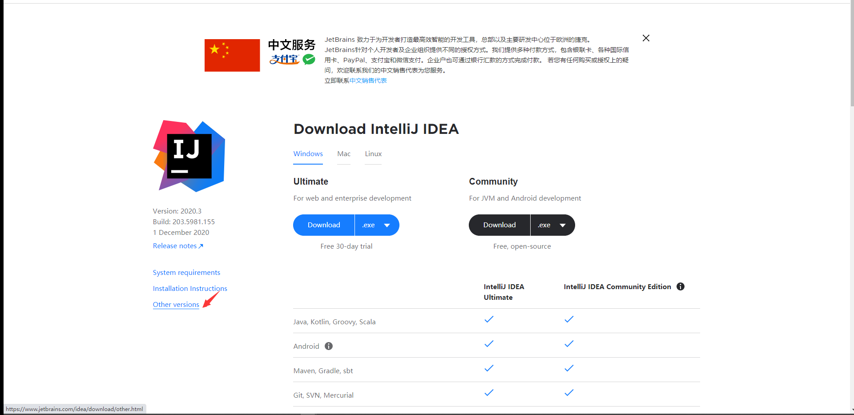The image size is (854, 415).
Task: Click the 'Ultimate' edition heading
Action: [x=311, y=181]
